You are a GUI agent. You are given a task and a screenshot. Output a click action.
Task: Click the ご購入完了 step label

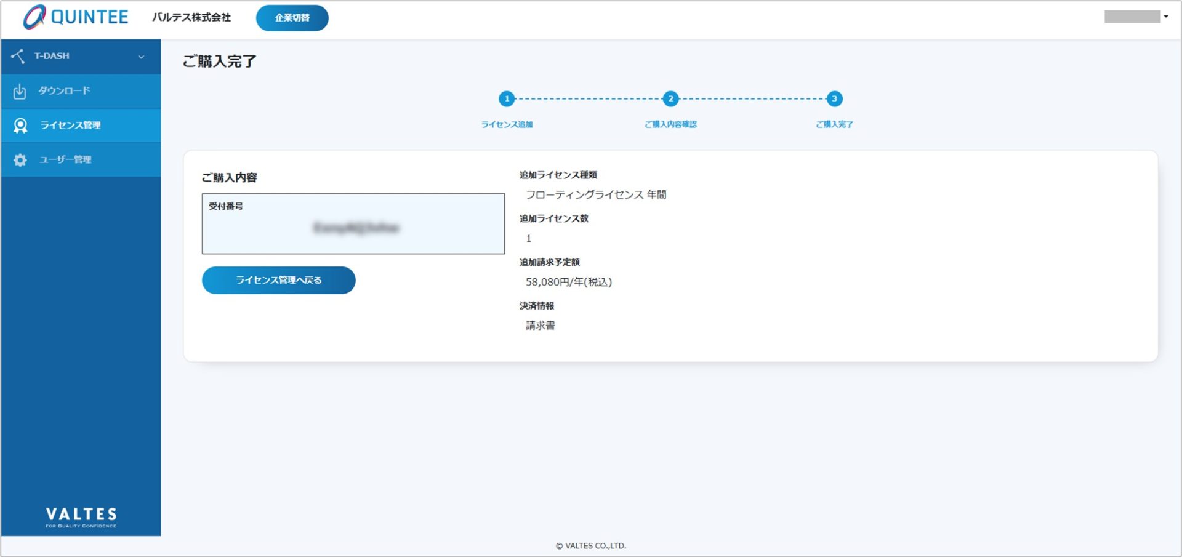pyautogui.click(x=834, y=124)
